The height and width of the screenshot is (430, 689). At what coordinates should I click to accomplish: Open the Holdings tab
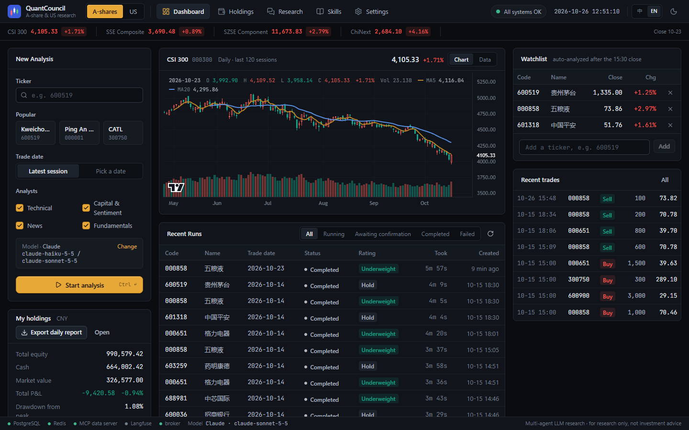coord(236,11)
